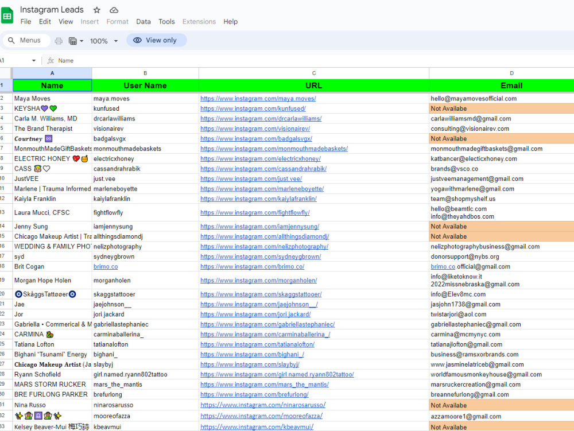Screen dimensions: 574x431
Task: Open the View menu
Action: 65,22
